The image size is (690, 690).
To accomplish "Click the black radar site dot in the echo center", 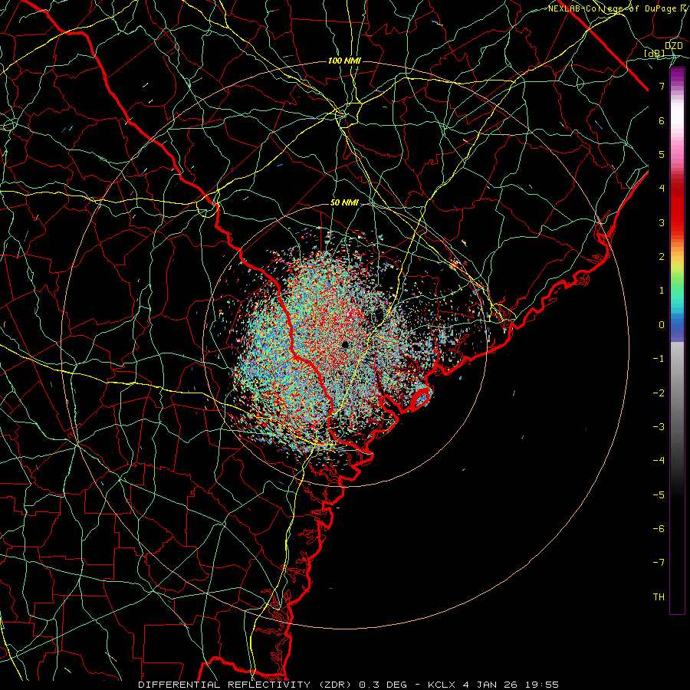I will (344, 344).
